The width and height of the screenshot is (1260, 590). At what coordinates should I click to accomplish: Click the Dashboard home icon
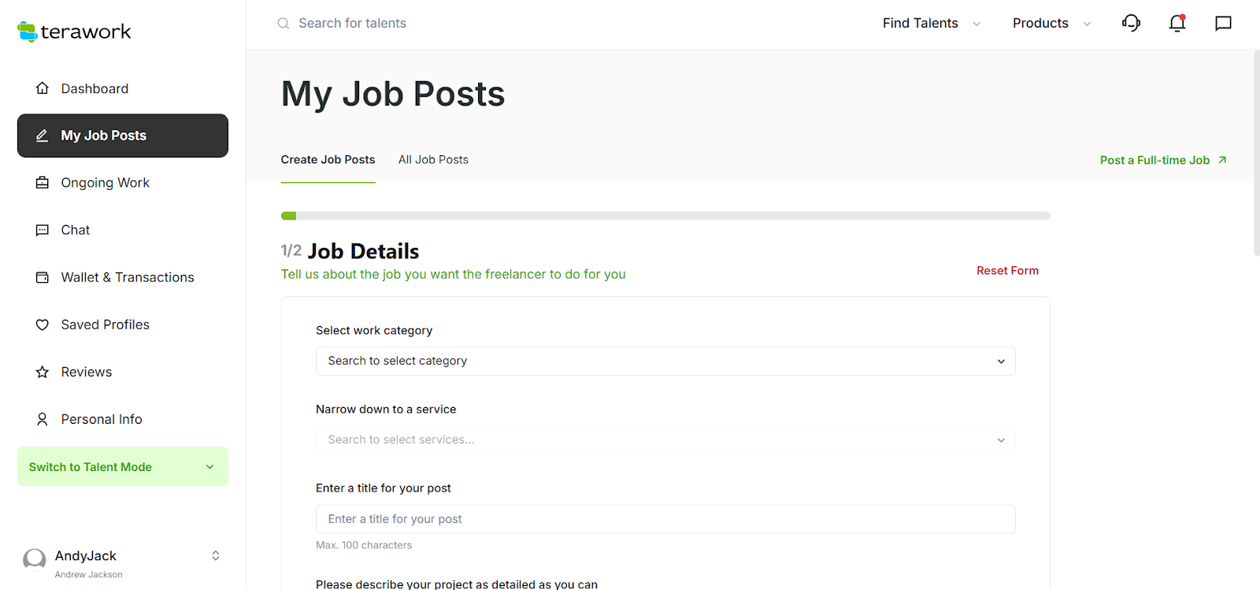(x=43, y=88)
